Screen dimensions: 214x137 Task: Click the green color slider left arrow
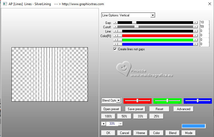115,40
